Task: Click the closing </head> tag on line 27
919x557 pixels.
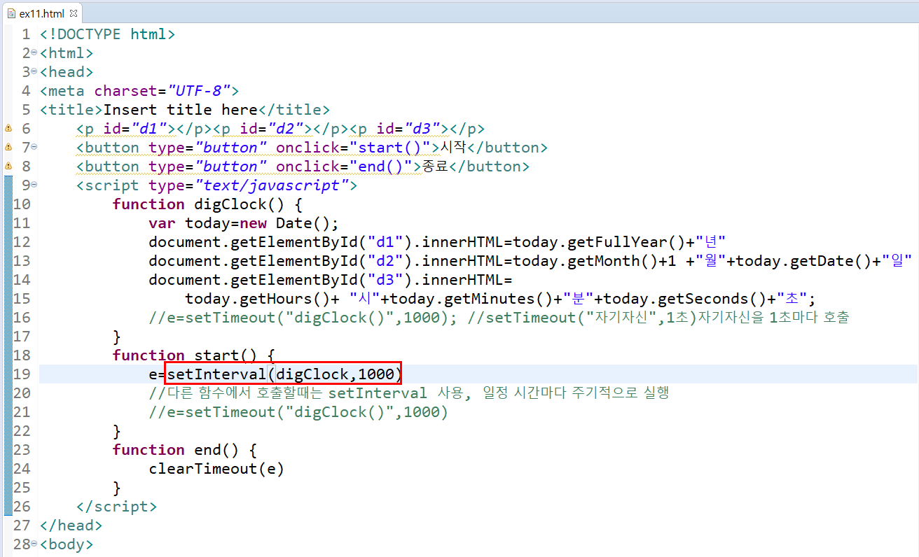Action: coord(71,526)
